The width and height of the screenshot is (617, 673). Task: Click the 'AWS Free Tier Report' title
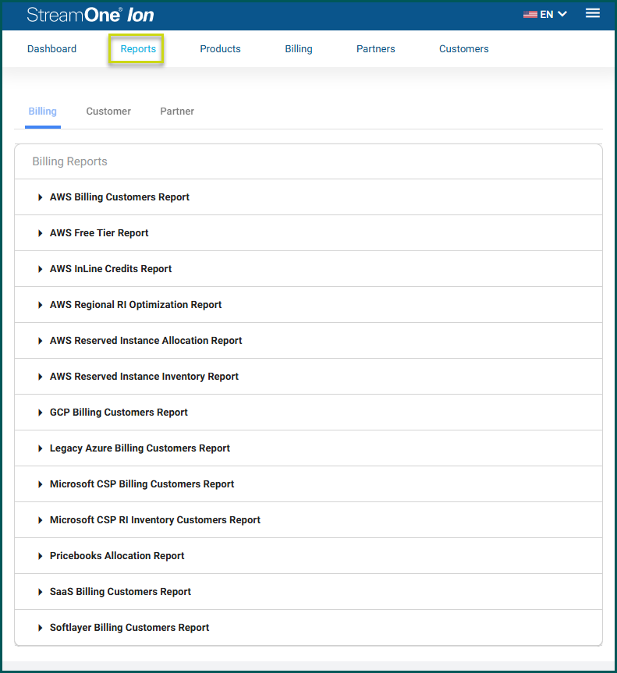coord(99,233)
